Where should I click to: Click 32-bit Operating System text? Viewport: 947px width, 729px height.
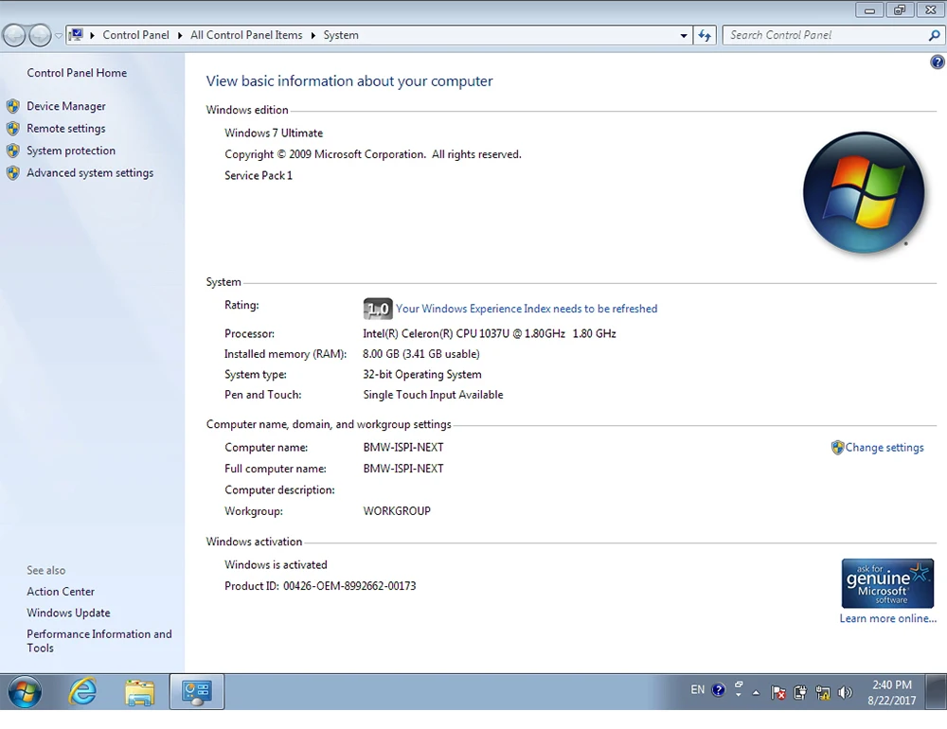422,375
